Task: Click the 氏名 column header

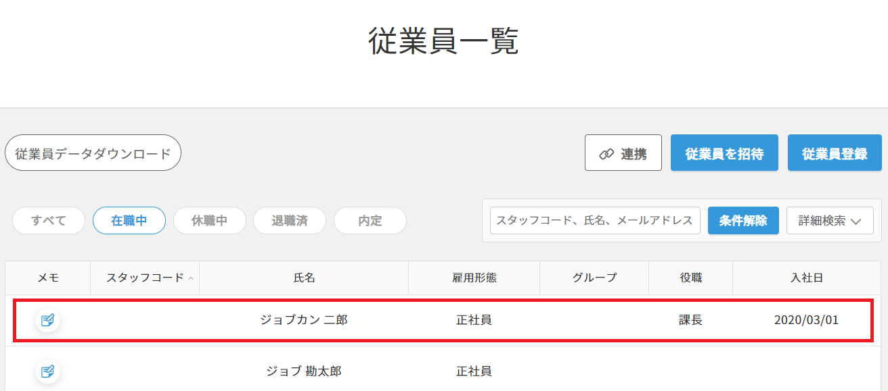Action: point(304,278)
